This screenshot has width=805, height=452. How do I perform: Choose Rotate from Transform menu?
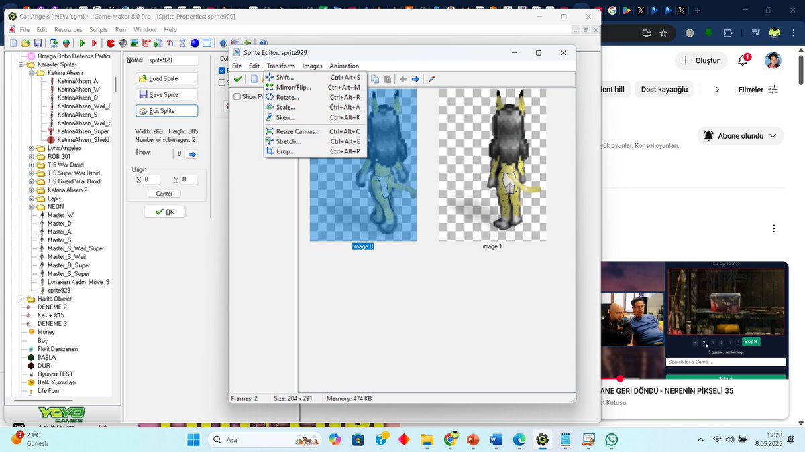[315, 98]
